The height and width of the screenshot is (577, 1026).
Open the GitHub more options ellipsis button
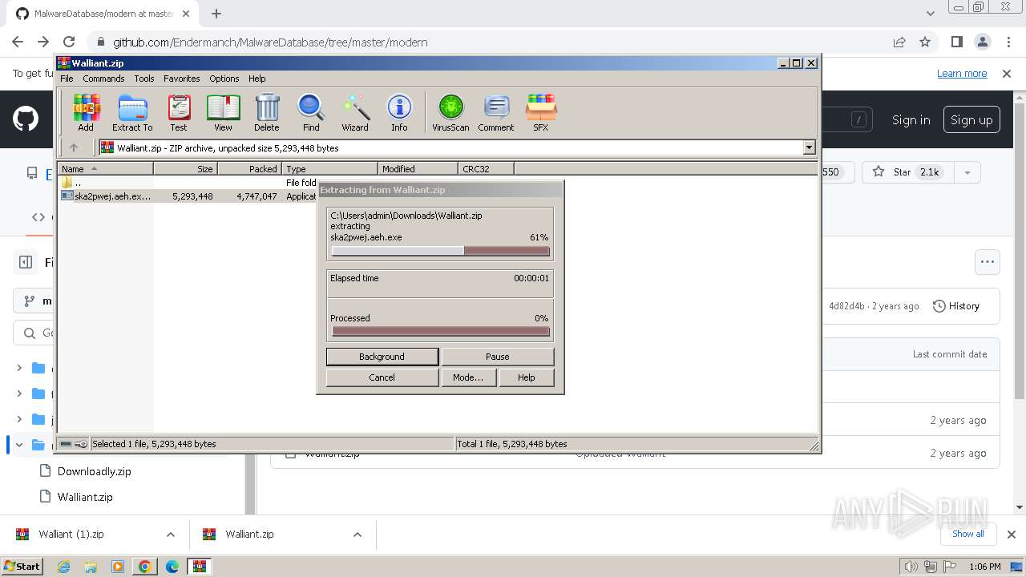click(988, 262)
